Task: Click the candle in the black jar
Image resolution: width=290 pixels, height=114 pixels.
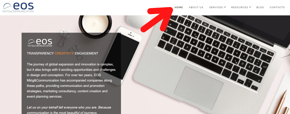Action: click(95, 26)
